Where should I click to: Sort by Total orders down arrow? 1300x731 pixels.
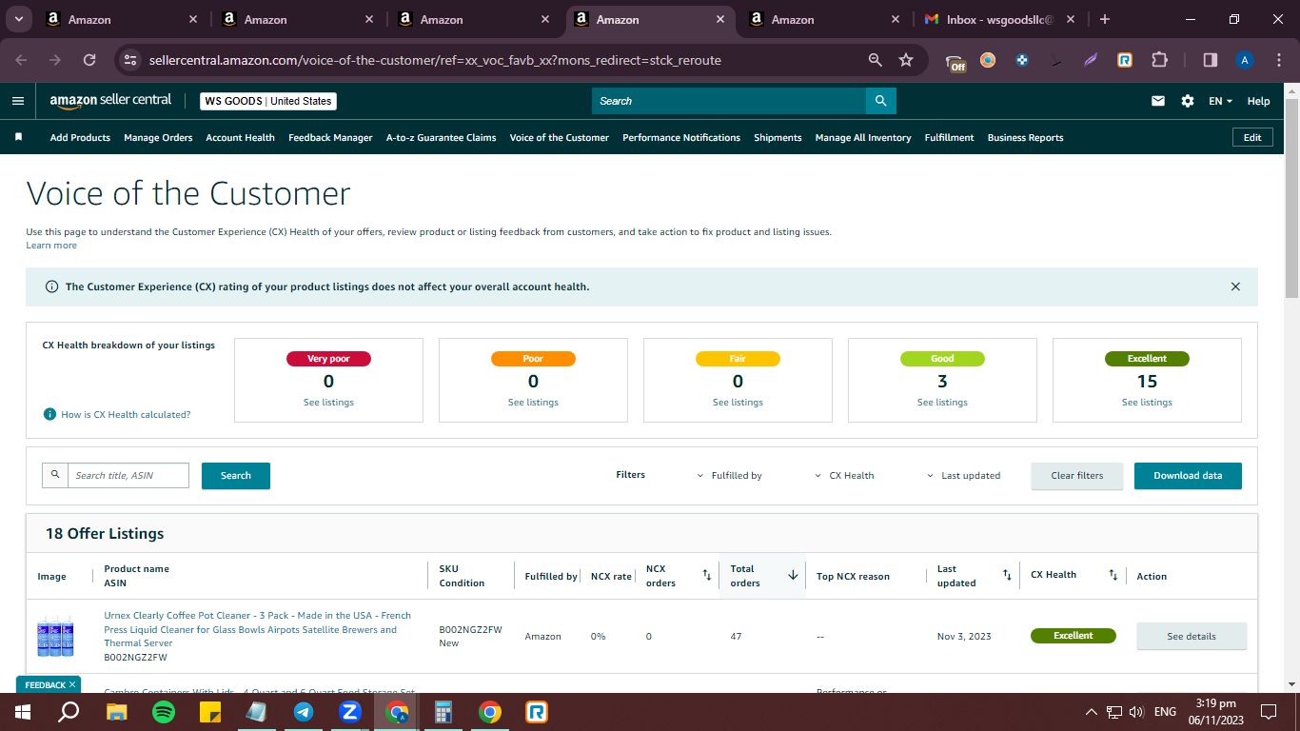793,575
